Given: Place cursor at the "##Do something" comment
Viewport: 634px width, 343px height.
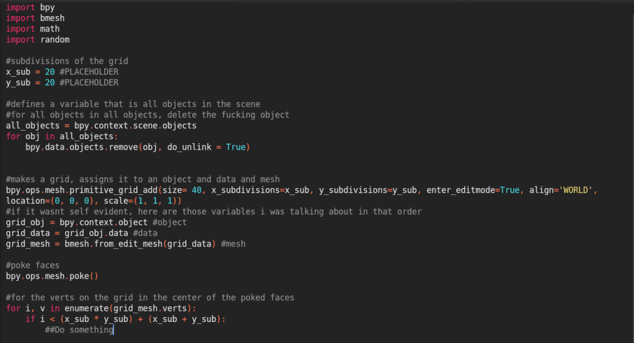Looking at the screenshot, I should click(79, 330).
